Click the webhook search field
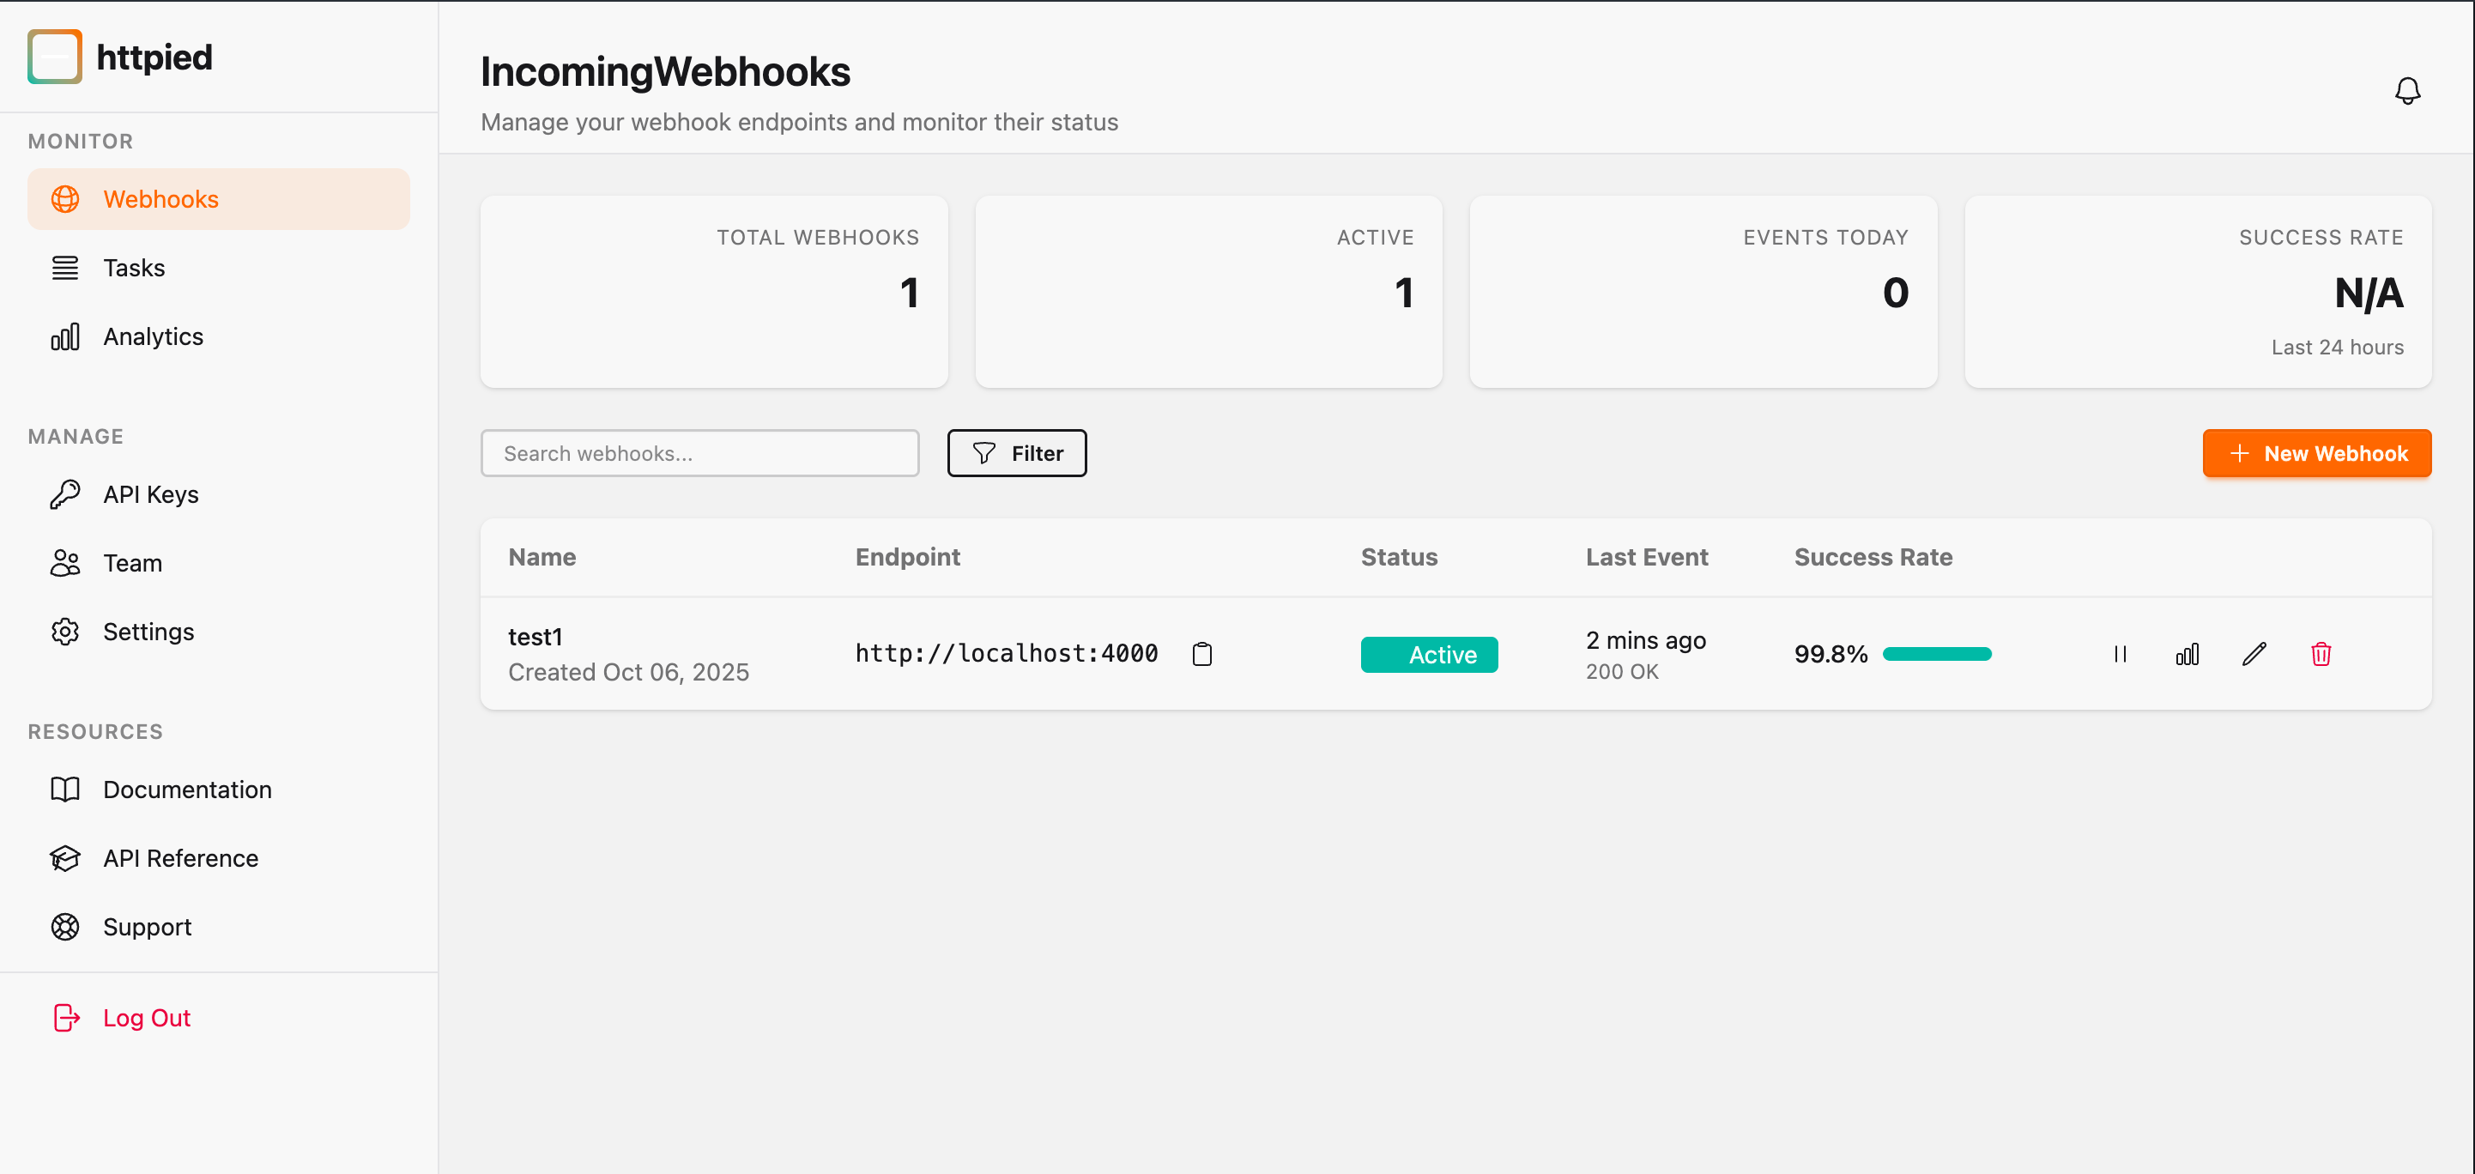Viewport: 2475px width, 1174px height. (699, 452)
